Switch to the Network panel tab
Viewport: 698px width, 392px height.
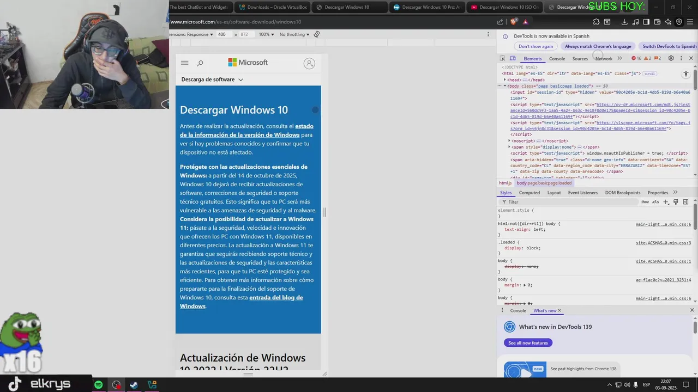click(x=604, y=59)
